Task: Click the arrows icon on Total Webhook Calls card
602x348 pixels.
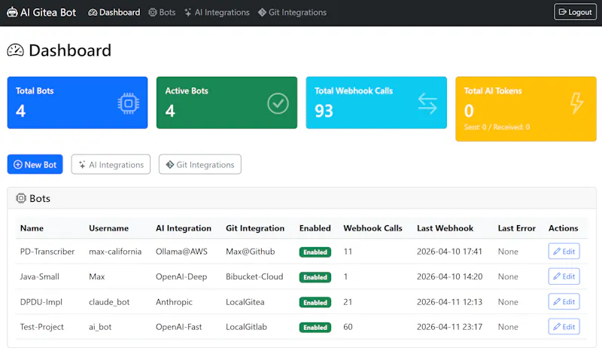Action: [x=427, y=103]
